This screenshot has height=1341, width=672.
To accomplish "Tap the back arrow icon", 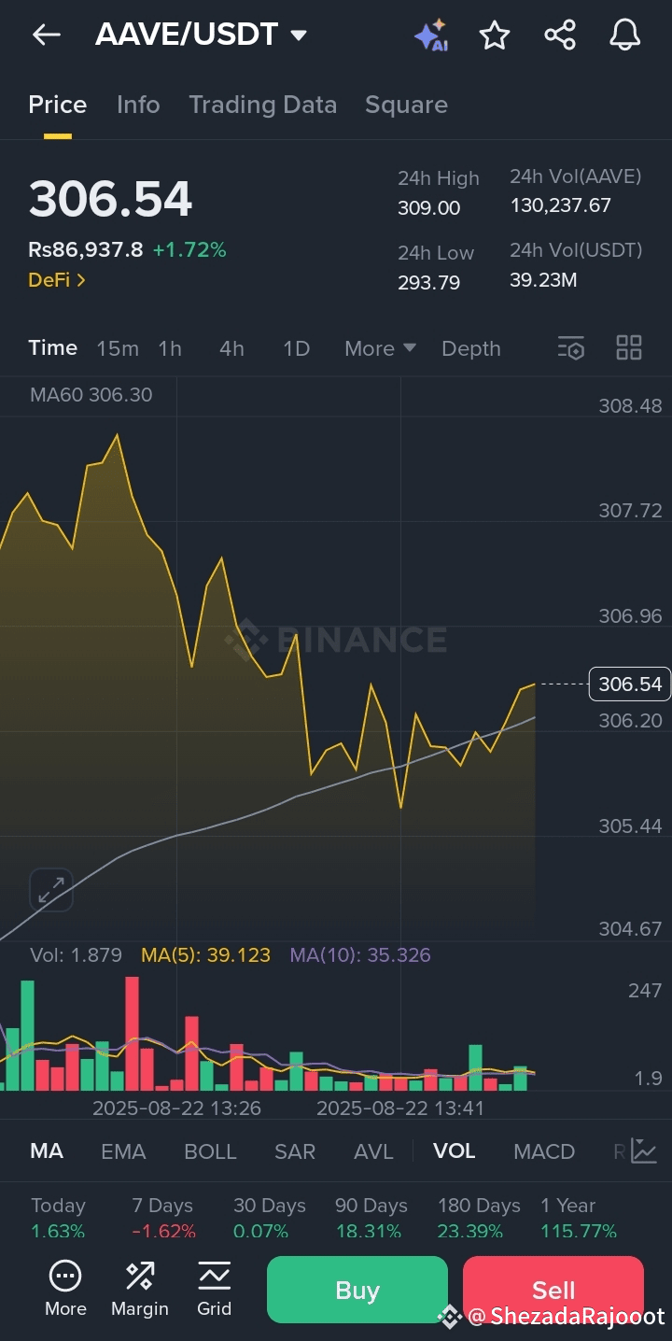I will pos(46,35).
